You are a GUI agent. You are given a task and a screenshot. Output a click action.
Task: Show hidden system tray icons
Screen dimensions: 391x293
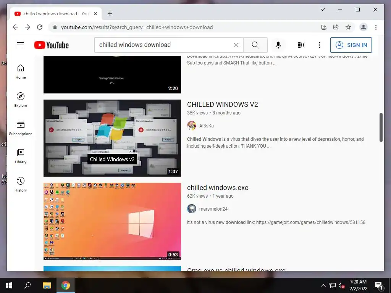point(323,285)
